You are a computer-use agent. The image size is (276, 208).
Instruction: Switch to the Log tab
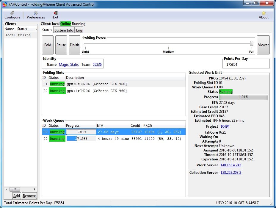pos(79,30)
